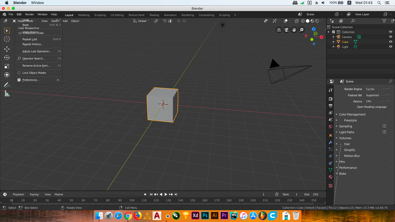Open the Output properties printer tab

click(x=331, y=106)
